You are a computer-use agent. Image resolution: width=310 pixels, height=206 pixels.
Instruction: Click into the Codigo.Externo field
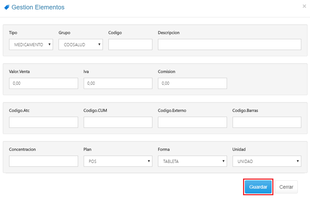(192, 122)
